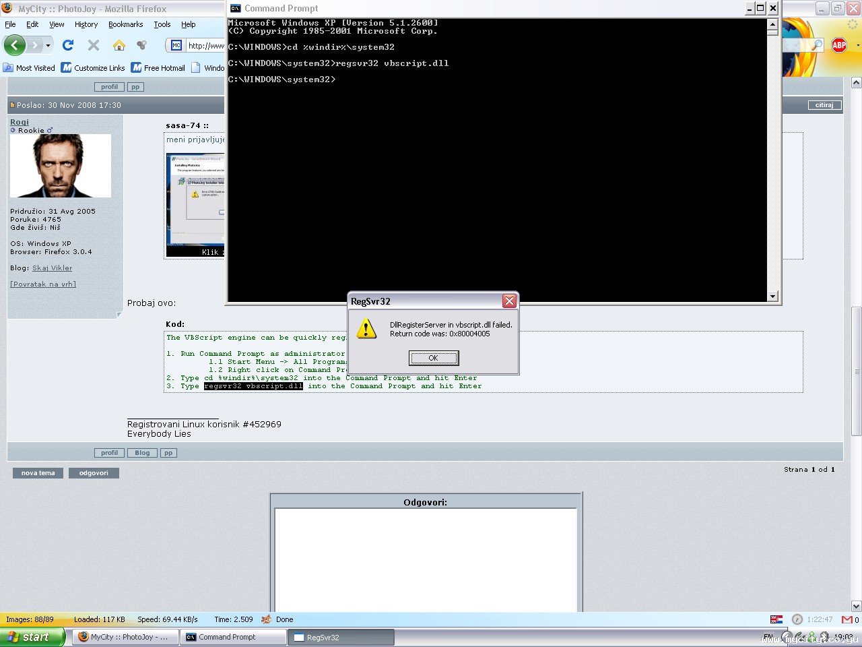This screenshot has width=862, height=647.
Task: Click the Povratak na vrh link
Action: point(43,284)
